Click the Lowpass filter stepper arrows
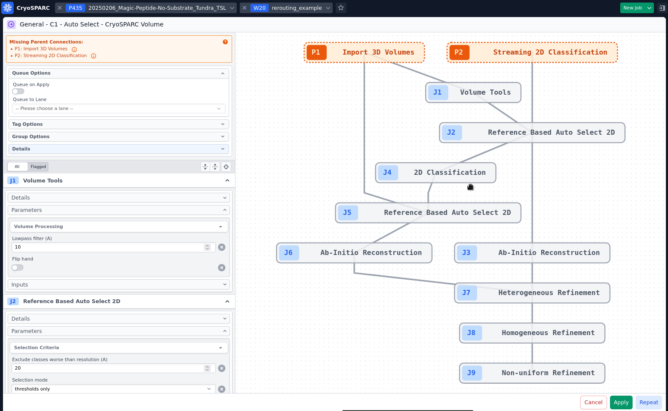The width and height of the screenshot is (668, 411). [x=207, y=247]
